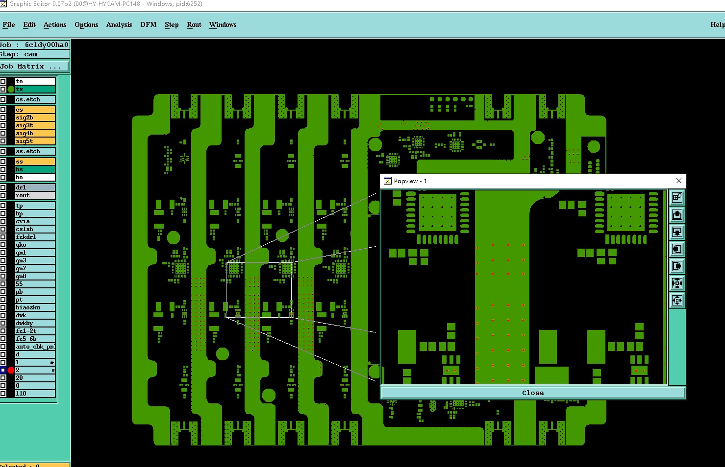The height and width of the screenshot is (467, 725).
Task: Click the Step: cam label
Action: 34,54
